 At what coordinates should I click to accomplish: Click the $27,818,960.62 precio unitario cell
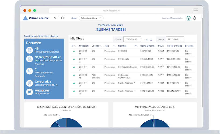tap(174, 59)
